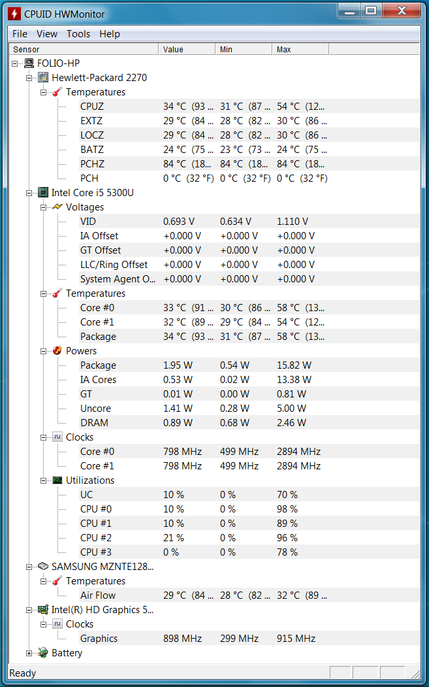Click the Intel HD Graphics card icon
This screenshot has width=429, height=687.
[43, 609]
